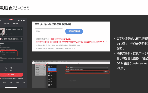Toggle the live agreement checkbox on phone

click(x=0, y=79)
